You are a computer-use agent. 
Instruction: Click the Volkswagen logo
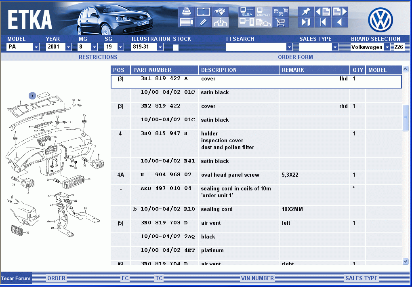point(380,20)
